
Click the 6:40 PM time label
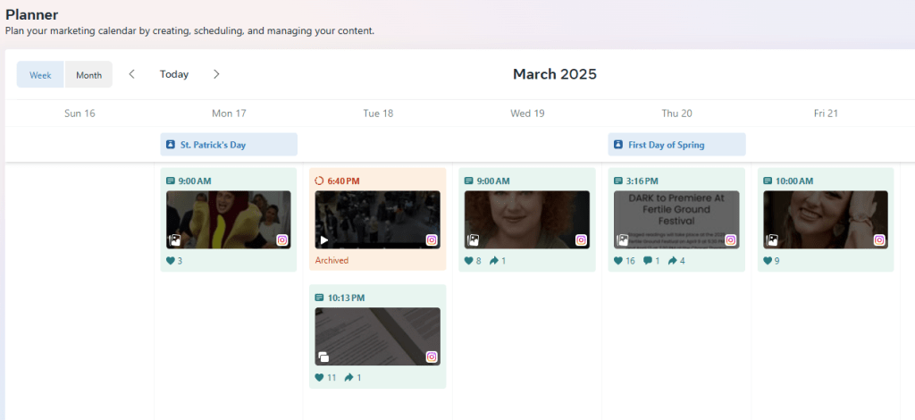344,181
